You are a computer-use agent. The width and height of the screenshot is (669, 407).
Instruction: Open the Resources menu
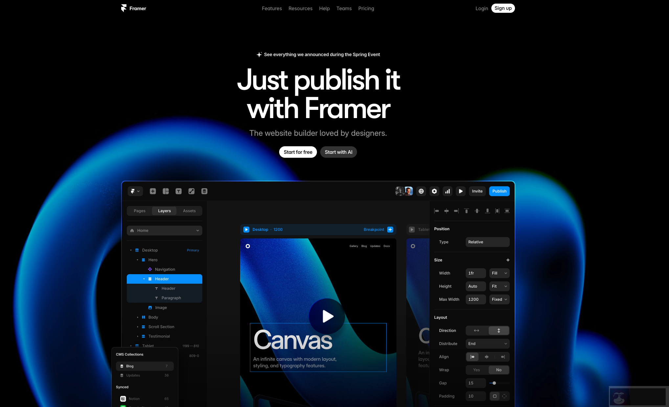pyautogui.click(x=300, y=8)
